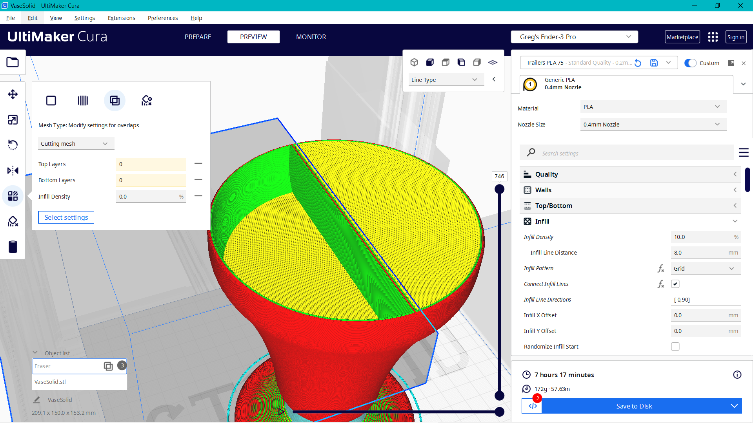
Task: Click the top handle of the layer slider
Action: (x=499, y=190)
